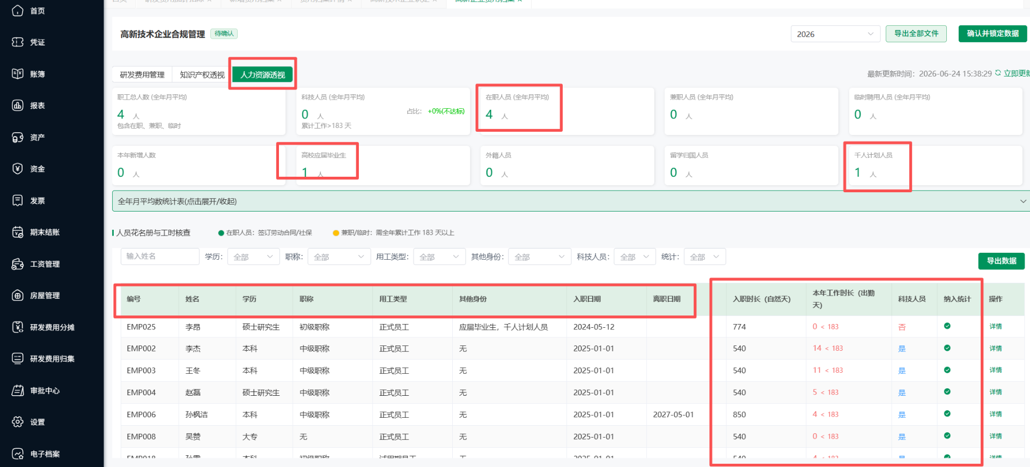Open the 设置 settings gear icon

[x=18, y=422]
